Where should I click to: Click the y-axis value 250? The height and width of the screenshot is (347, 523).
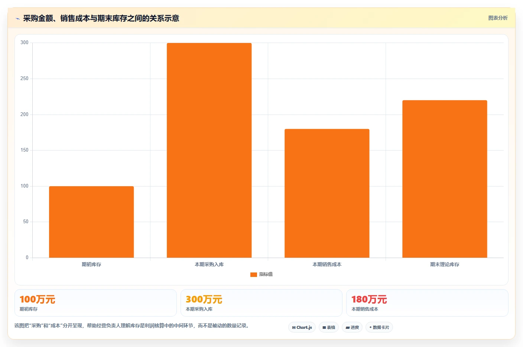pos(25,79)
